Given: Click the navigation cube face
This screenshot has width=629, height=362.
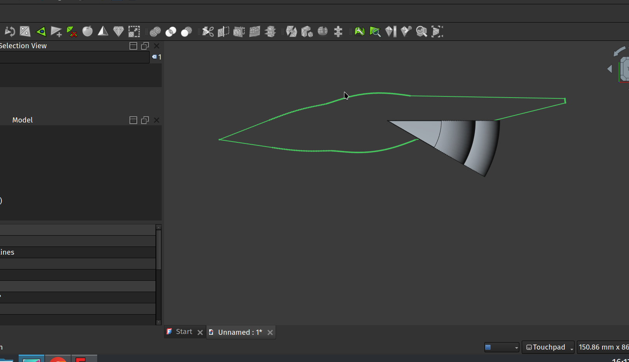Looking at the screenshot, I should point(624,69).
